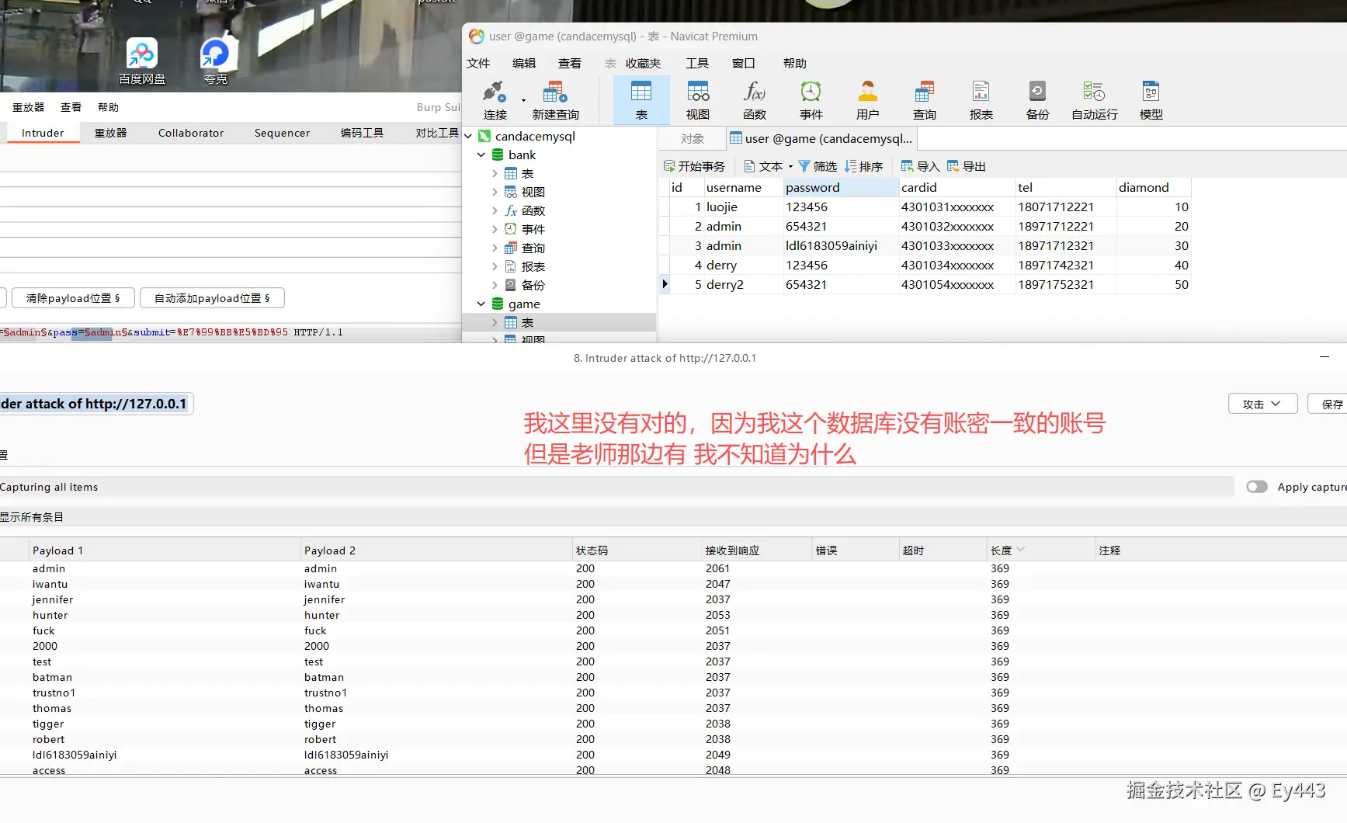Click the 排序 sort tool

click(863, 166)
